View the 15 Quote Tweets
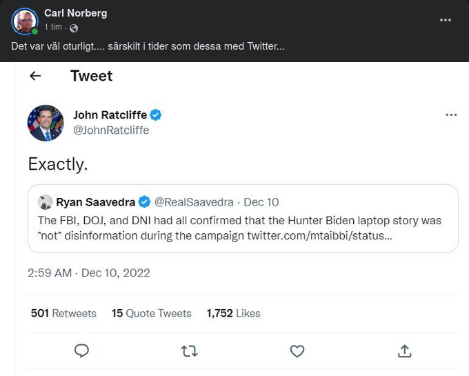Viewport: 469px width, 376px height. point(152,313)
